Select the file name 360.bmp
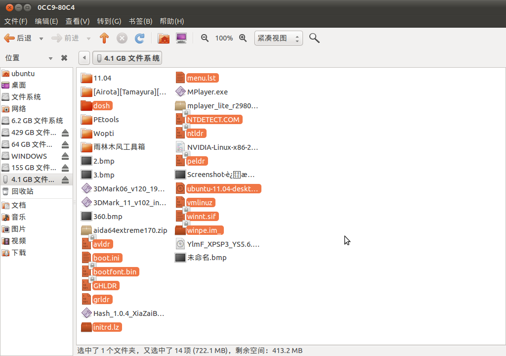Viewport: 506px width, 356px height. pos(108,217)
